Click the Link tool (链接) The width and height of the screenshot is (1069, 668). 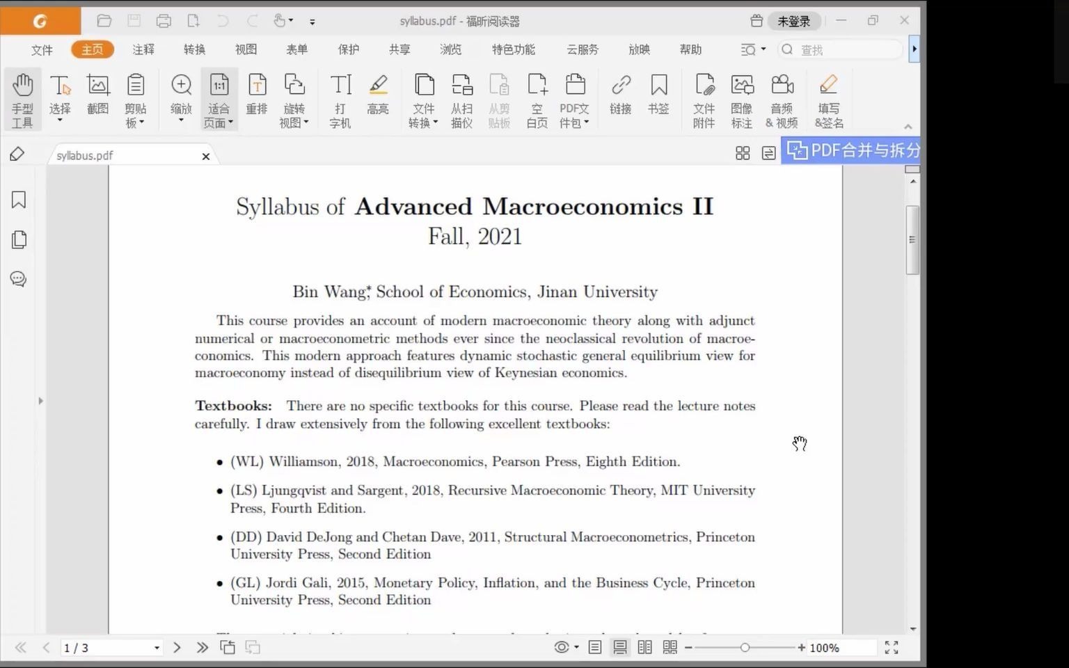pyautogui.click(x=621, y=93)
